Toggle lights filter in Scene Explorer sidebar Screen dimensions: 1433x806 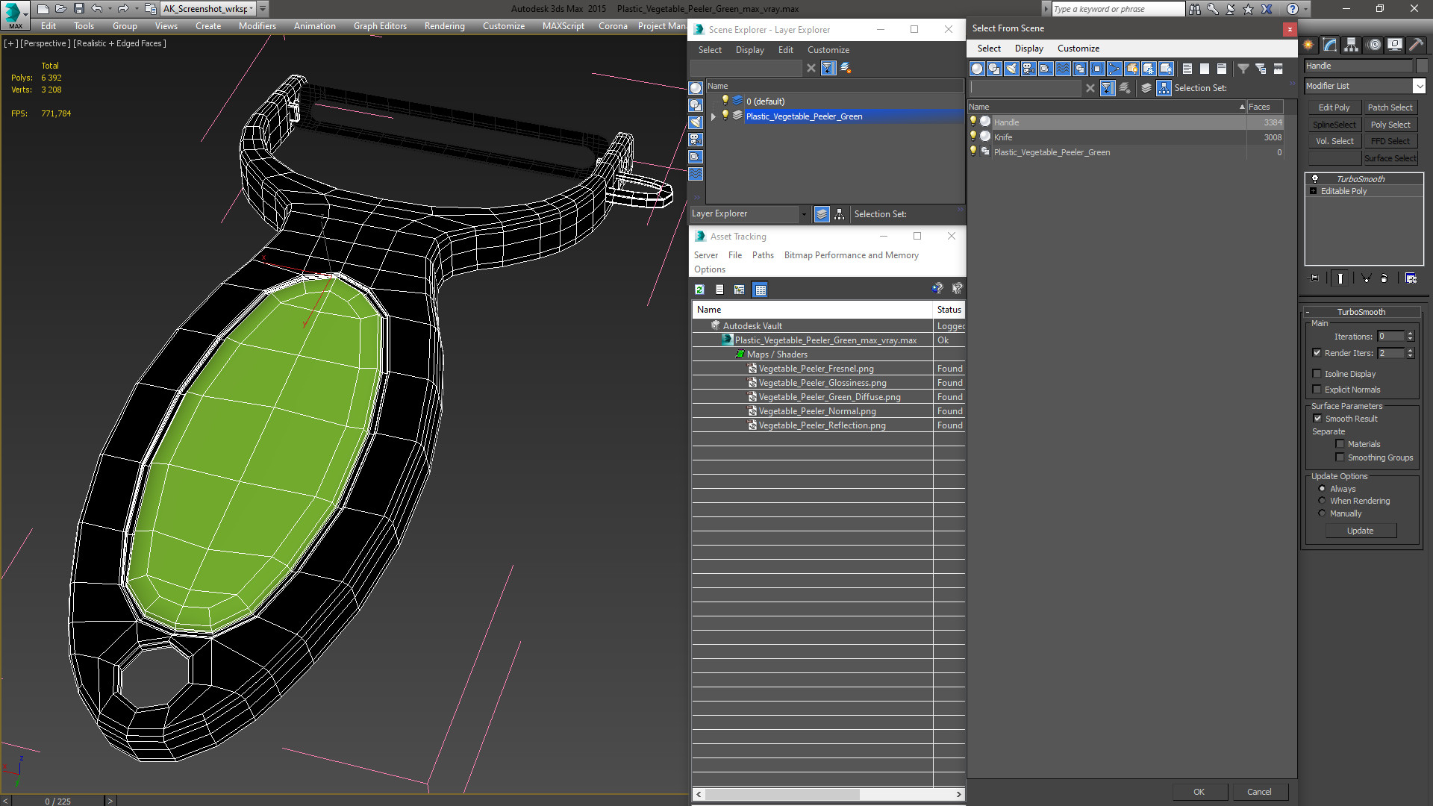point(696,122)
